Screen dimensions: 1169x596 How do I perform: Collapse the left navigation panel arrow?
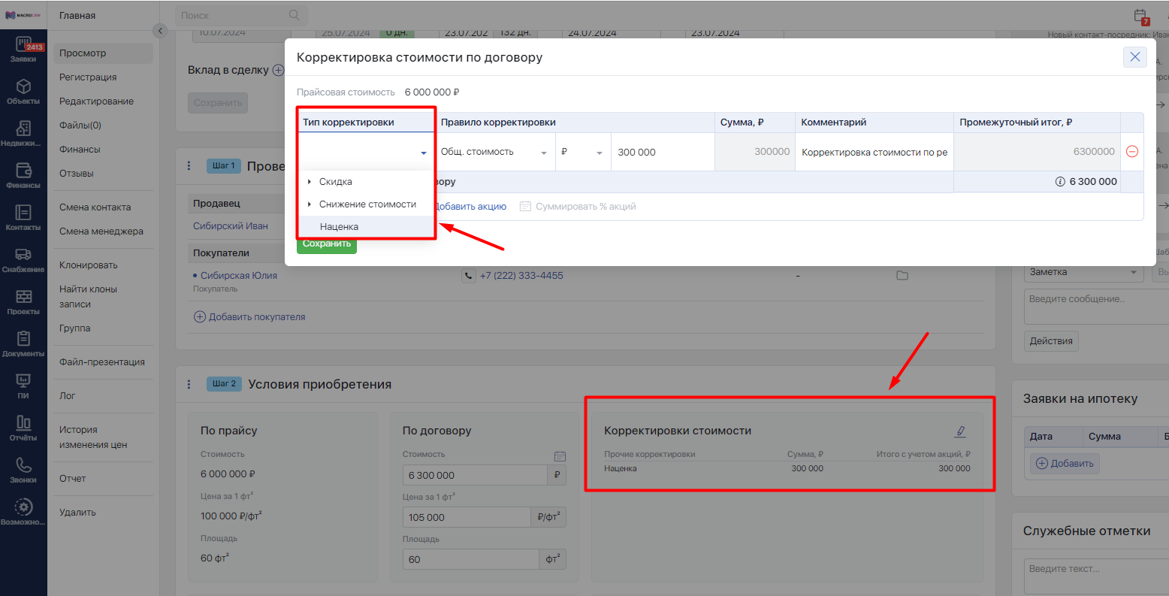pyautogui.click(x=159, y=31)
